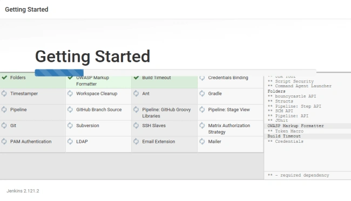This screenshot has width=351, height=201.
Task: Click the spinner icon next to Gradle
Action: 202,93
